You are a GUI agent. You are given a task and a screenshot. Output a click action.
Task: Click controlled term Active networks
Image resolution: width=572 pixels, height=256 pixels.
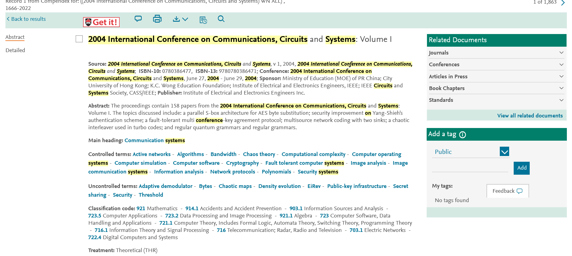click(152, 154)
